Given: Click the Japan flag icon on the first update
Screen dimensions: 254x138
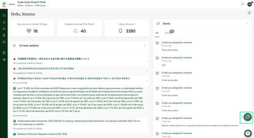Looking at the screenshot, I should (x=14, y=59).
